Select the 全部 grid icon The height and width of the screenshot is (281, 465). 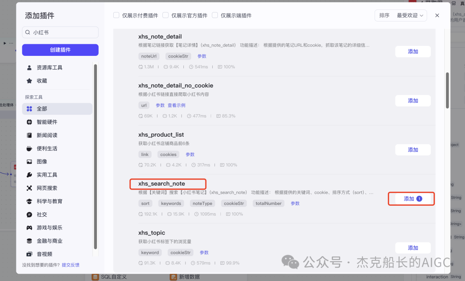[x=29, y=109]
